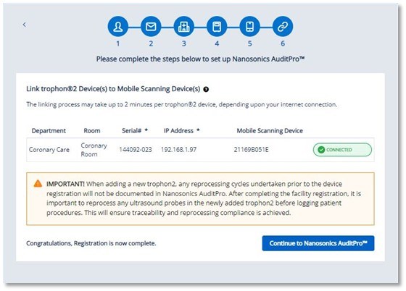Open step 5 mobile scanning device icon
Viewport: 406px width, 291px height.
coord(250,27)
